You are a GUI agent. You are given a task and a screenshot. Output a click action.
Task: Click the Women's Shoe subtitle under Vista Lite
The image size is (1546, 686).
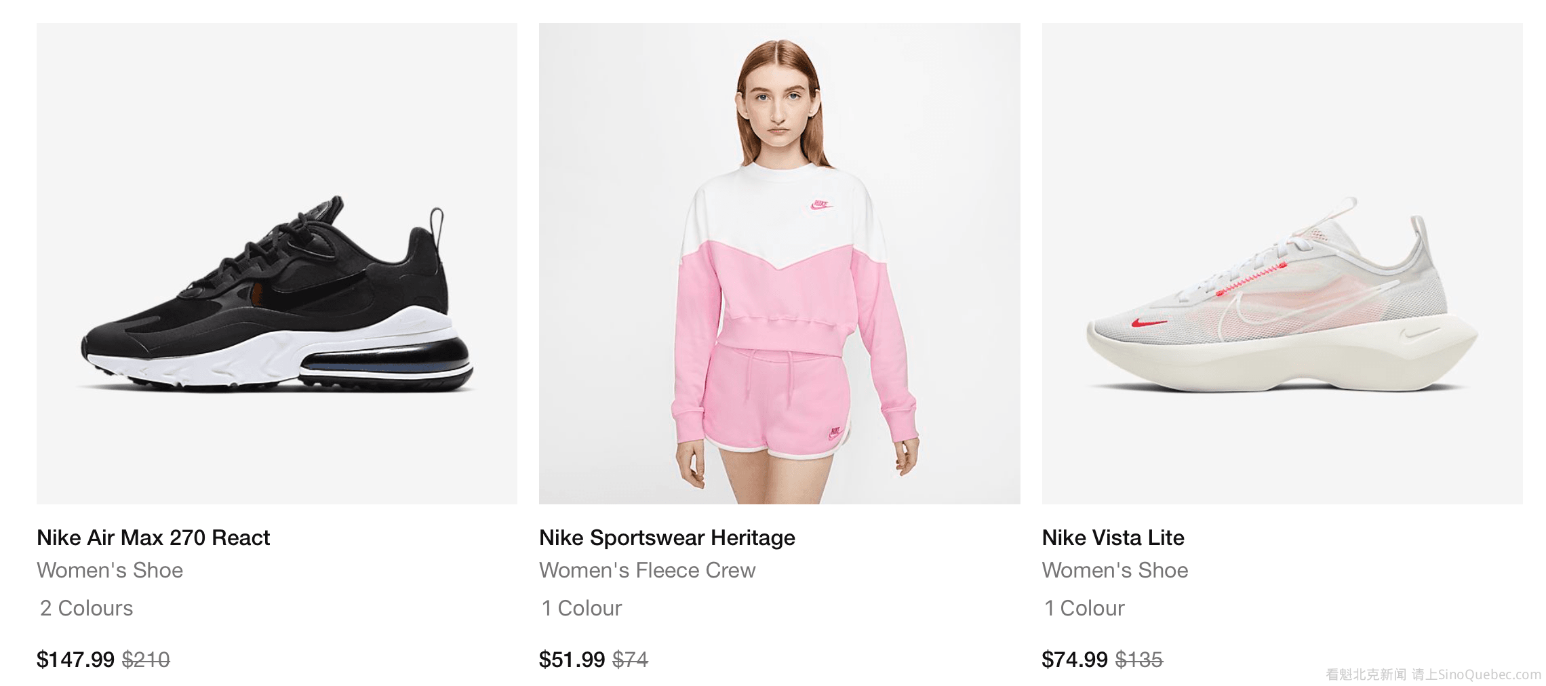click(1115, 570)
